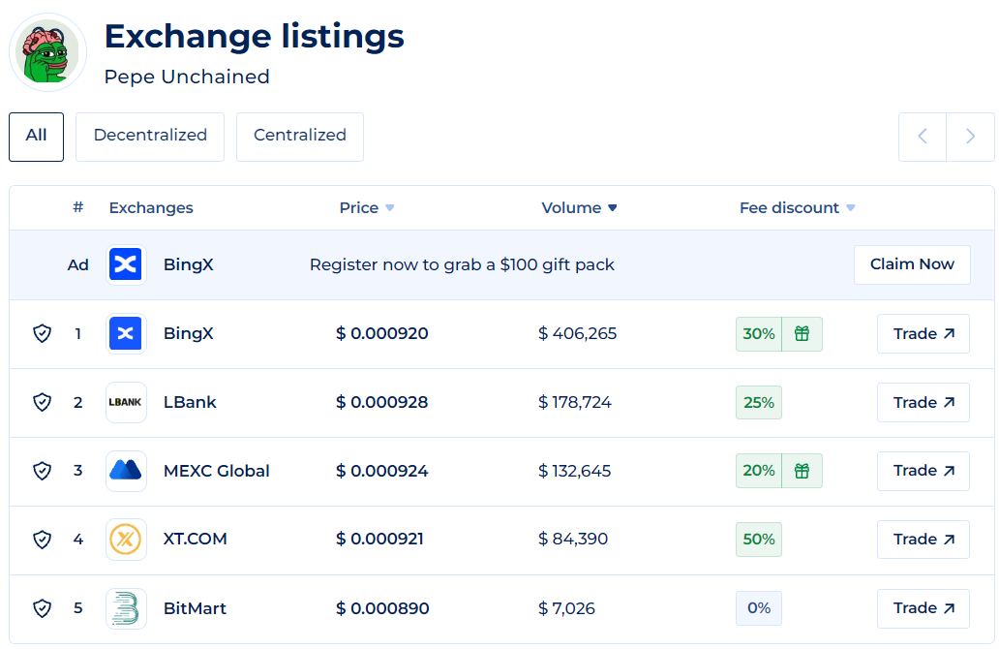999x649 pixels.
Task: Open the Trade link for BingX
Action: (923, 333)
